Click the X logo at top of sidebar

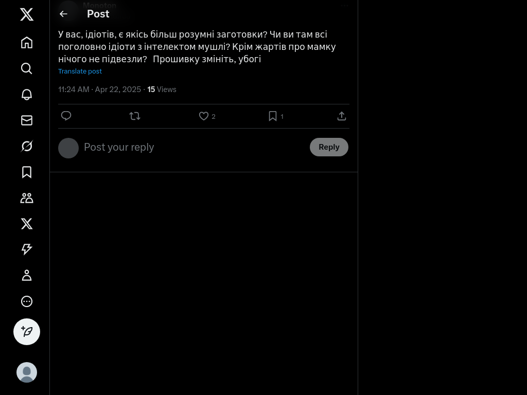click(x=27, y=14)
